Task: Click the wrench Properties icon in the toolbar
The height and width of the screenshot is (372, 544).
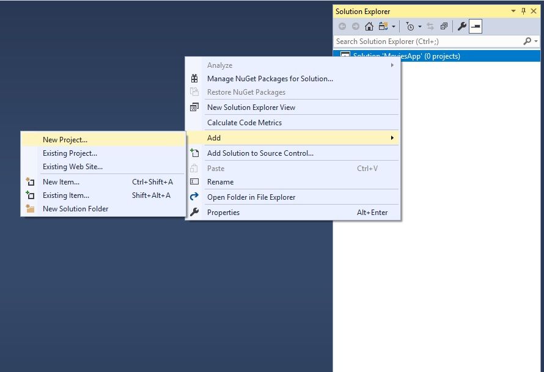Action: [461, 26]
